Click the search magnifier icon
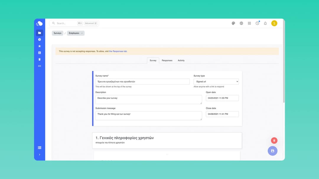This screenshot has height=179, width=319. tap(53, 23)
